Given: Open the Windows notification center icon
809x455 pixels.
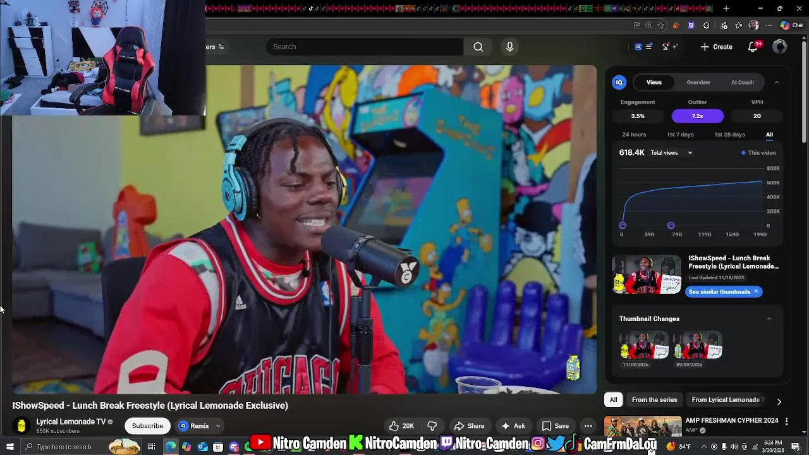Looking at the screenshot, I should coord(796,447).
